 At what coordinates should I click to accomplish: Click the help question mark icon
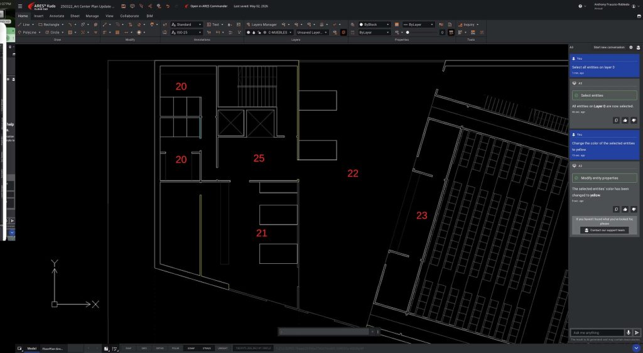coord(580,6)
